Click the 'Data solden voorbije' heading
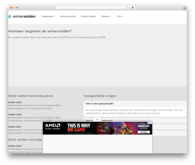Screen dimensions: 195x165 coord(25,140)
